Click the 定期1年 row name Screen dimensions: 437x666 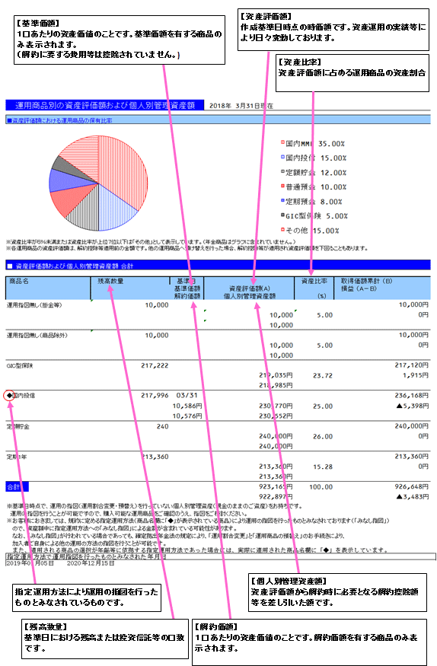click(x=18, y=457)
